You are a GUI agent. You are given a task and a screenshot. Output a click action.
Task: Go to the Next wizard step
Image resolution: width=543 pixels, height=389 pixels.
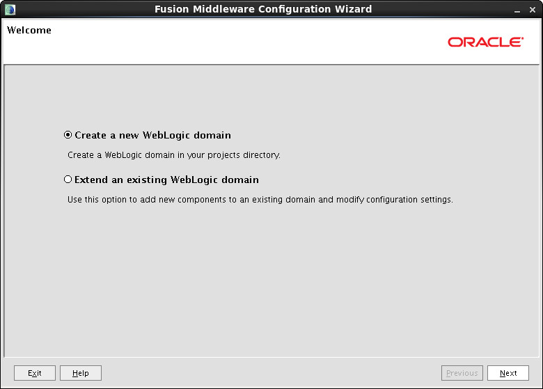pyautogui.click(x=508, y=373)
